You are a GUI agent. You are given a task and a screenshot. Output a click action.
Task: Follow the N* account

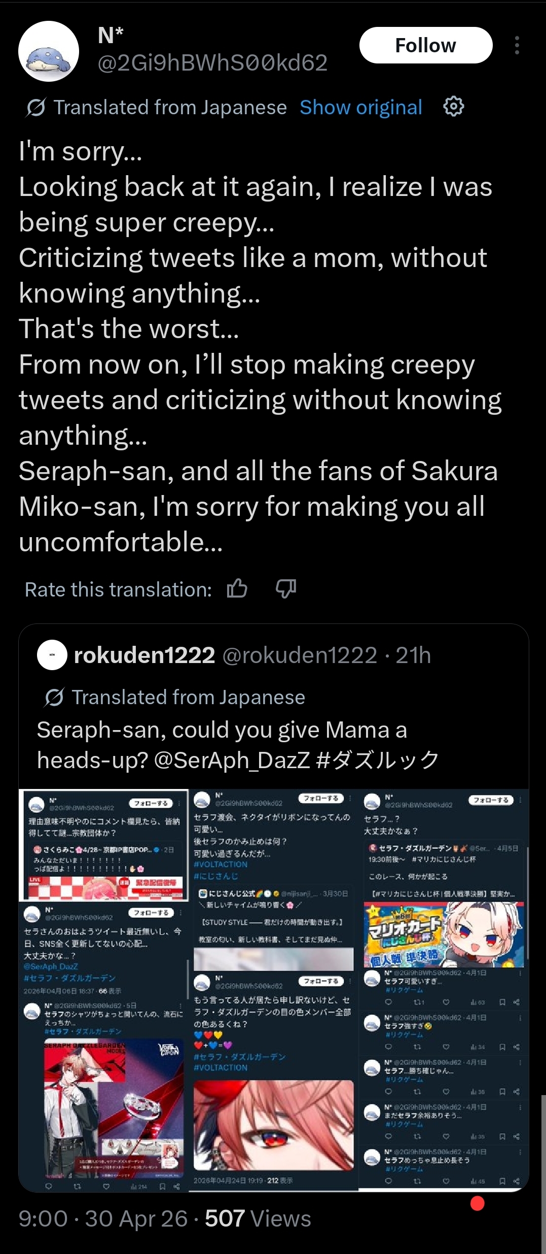click(426, 45)
